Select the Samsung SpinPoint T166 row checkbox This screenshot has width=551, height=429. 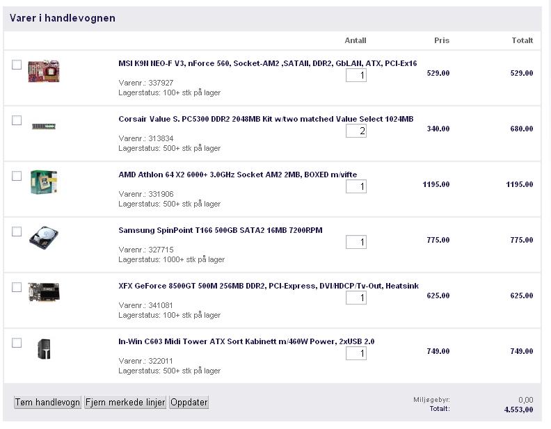pos(17,232)
